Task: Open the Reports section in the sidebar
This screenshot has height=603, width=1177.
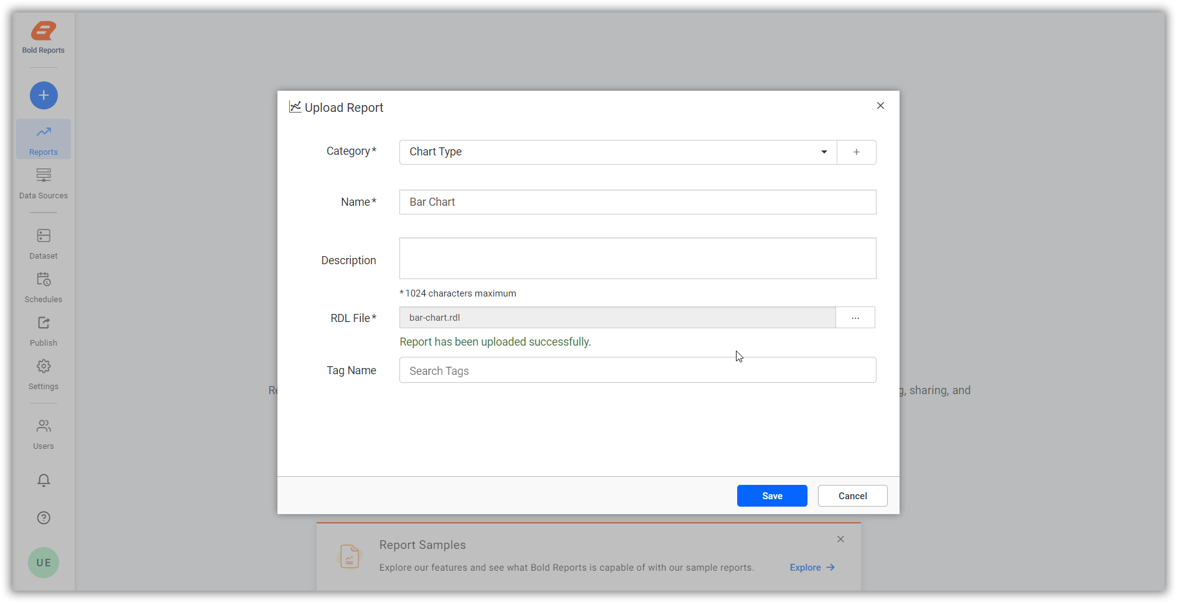Action: tap(43, 139)
